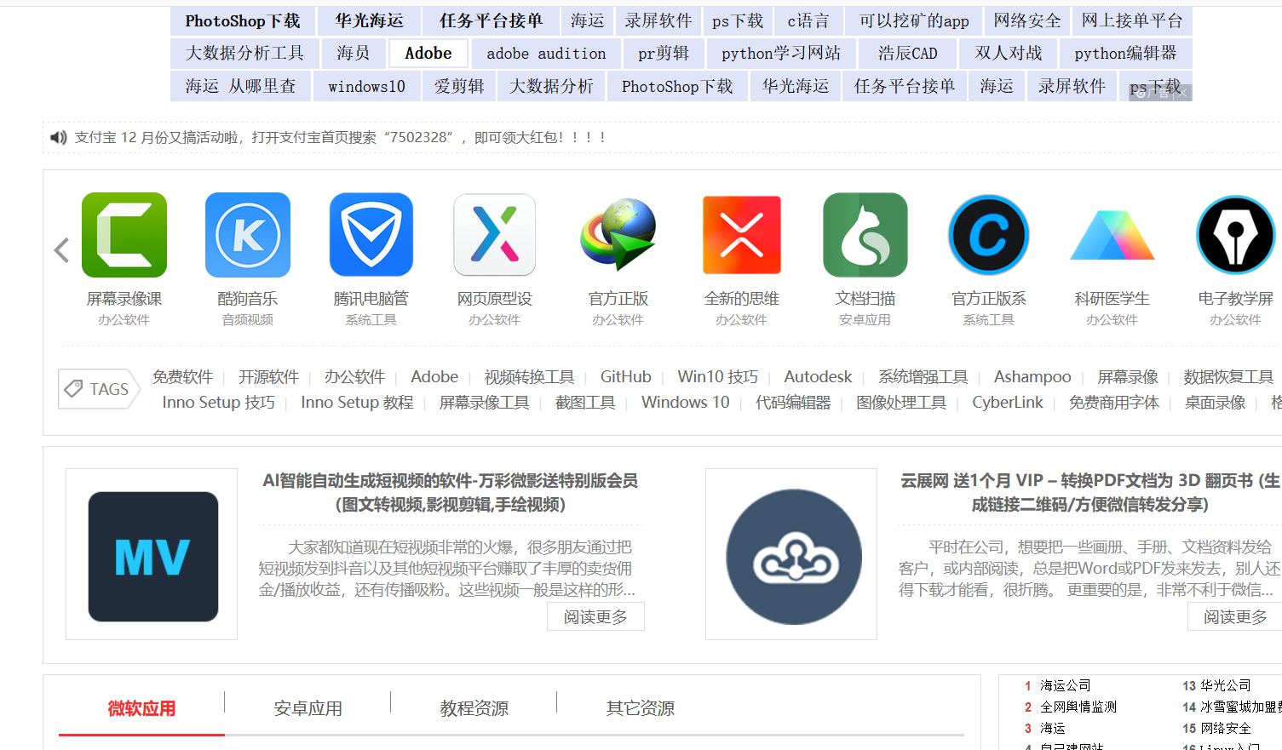The image size is (1282, 750).
Task: Click the pr剪辑 ad keyword
Action: click(664, 53)
